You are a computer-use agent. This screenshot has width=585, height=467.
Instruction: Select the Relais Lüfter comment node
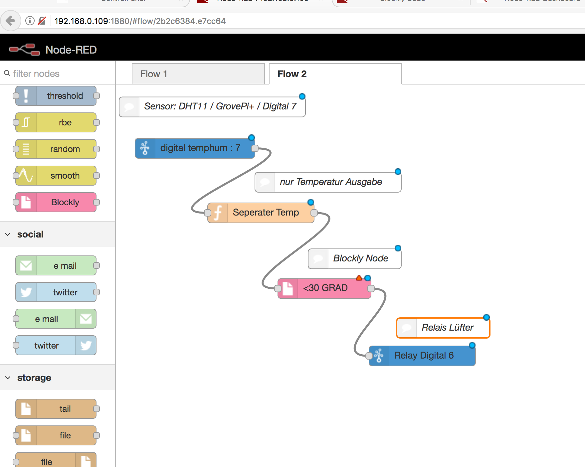pos(443,328)
